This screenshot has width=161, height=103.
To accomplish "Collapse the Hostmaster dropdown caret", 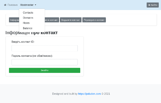I will [x=36, y=5].
